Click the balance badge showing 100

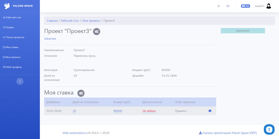246,6
